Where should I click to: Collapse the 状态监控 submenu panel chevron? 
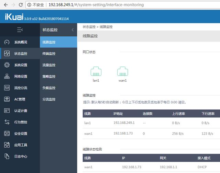click(73, 30)
